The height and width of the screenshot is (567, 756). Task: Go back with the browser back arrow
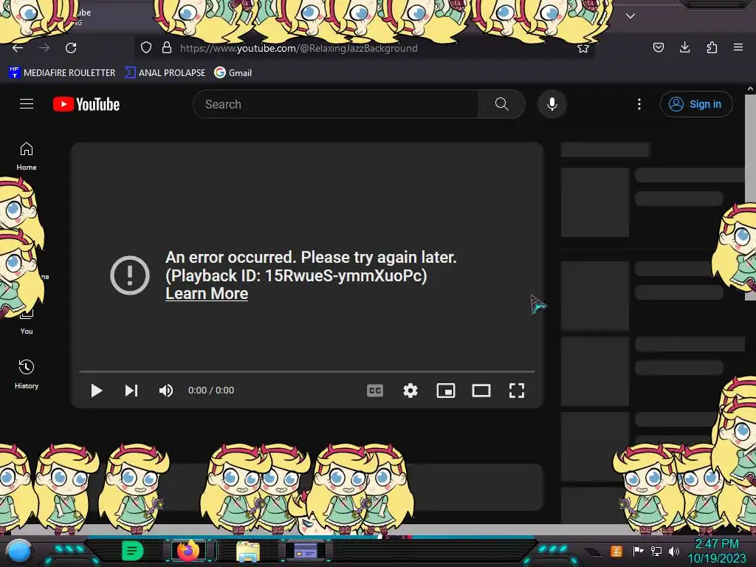(18, 48)
